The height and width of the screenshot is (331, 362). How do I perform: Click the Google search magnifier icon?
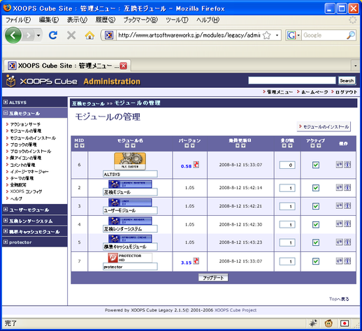point(351,35)
